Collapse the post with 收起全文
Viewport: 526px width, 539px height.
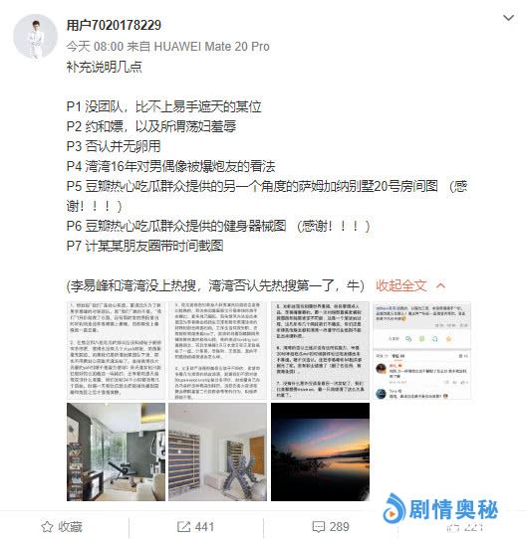tap(400, 285)
